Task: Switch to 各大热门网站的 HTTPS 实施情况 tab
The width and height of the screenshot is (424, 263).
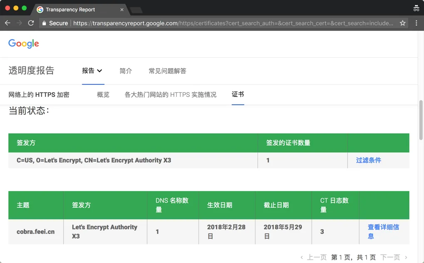Action: [170, 94]
